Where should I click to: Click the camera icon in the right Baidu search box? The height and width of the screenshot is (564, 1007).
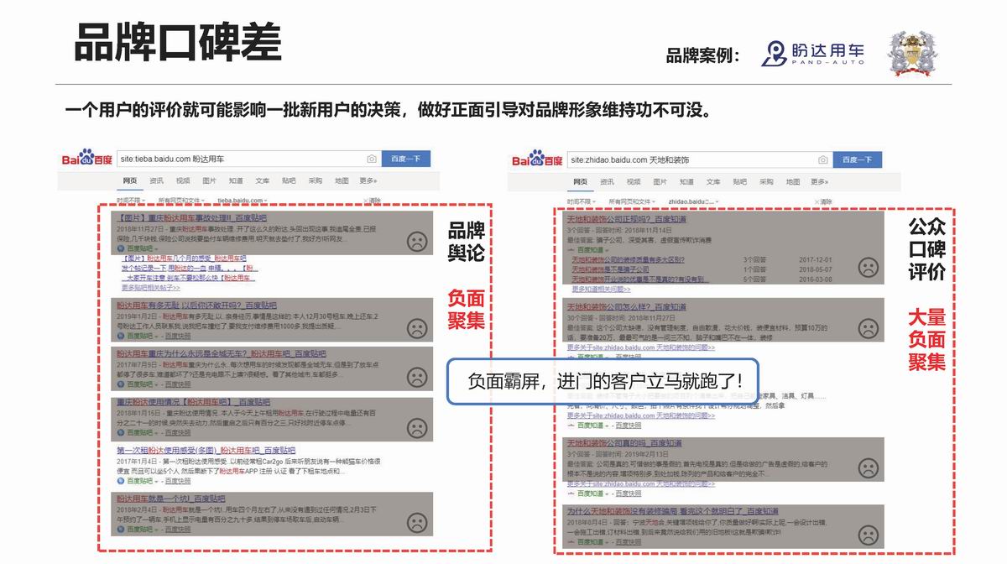[822, 159]
